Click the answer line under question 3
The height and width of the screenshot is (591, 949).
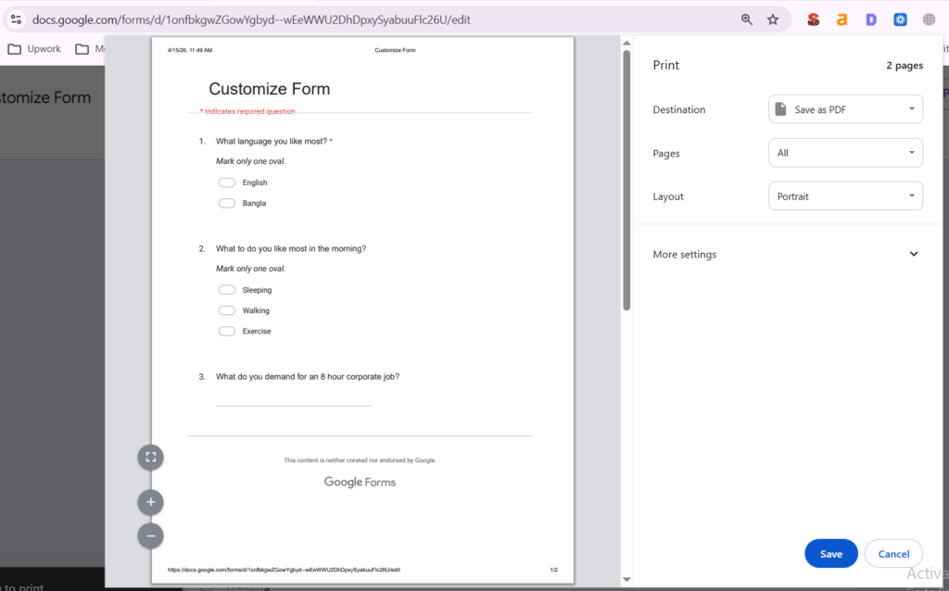click(x=294, y=405)
